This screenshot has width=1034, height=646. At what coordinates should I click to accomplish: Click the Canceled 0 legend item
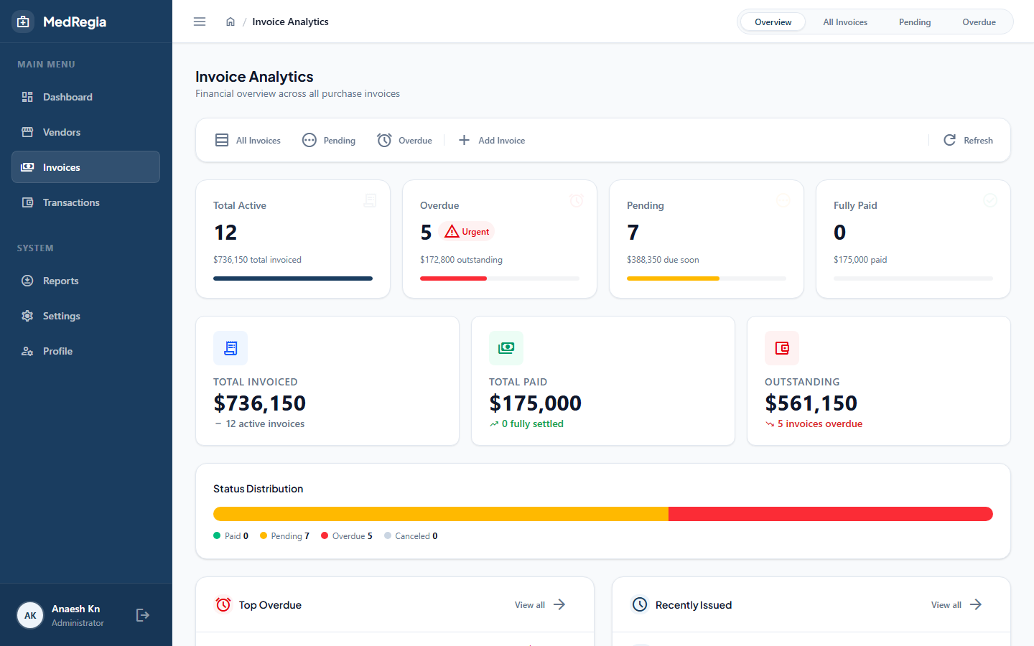click(411, 536)
